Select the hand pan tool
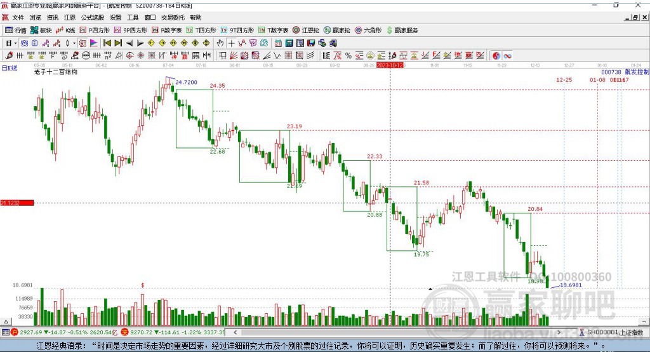The height and width of the screenshot is (352, 650). tap(220, 43)
